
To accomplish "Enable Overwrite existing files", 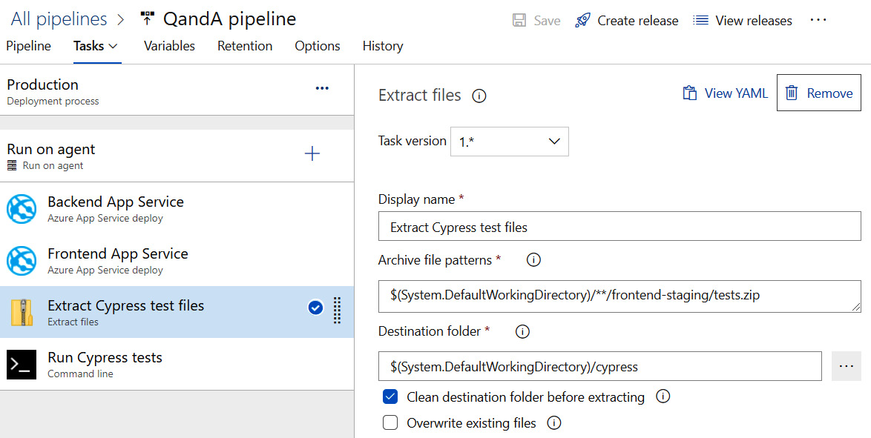I will (x=390, y=422).
